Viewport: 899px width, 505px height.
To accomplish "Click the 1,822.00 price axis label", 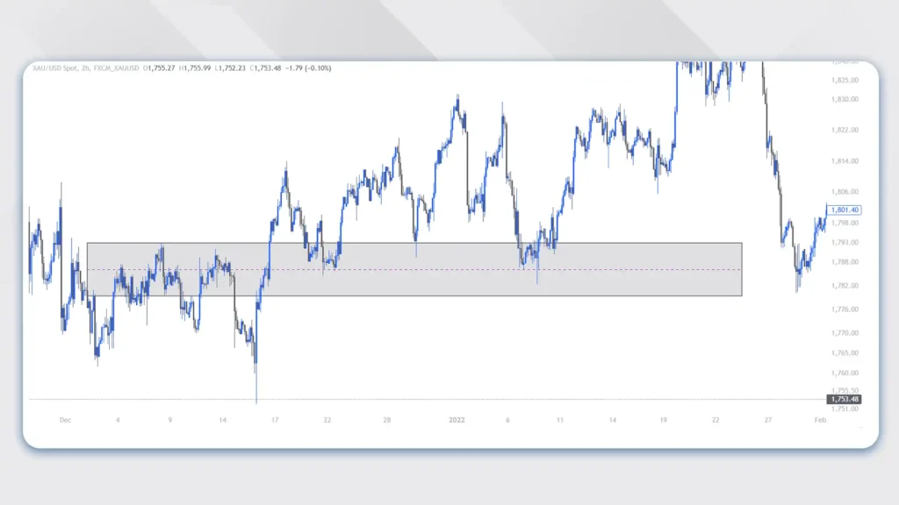I will (845, 130).
